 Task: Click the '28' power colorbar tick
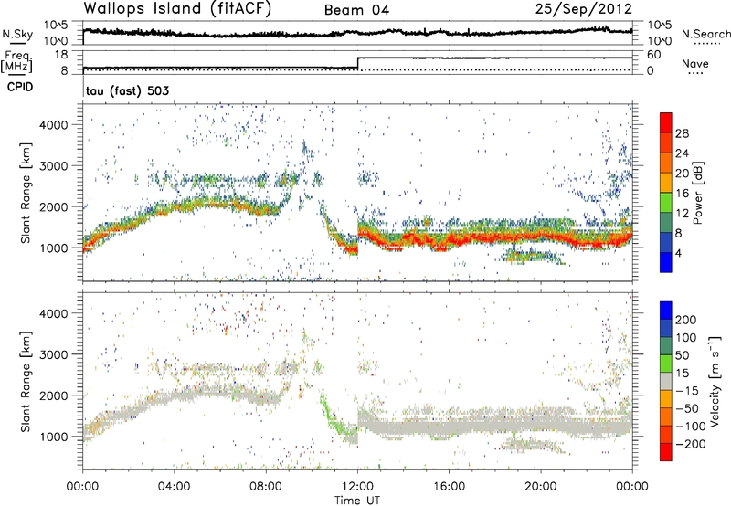coord(682,133)
